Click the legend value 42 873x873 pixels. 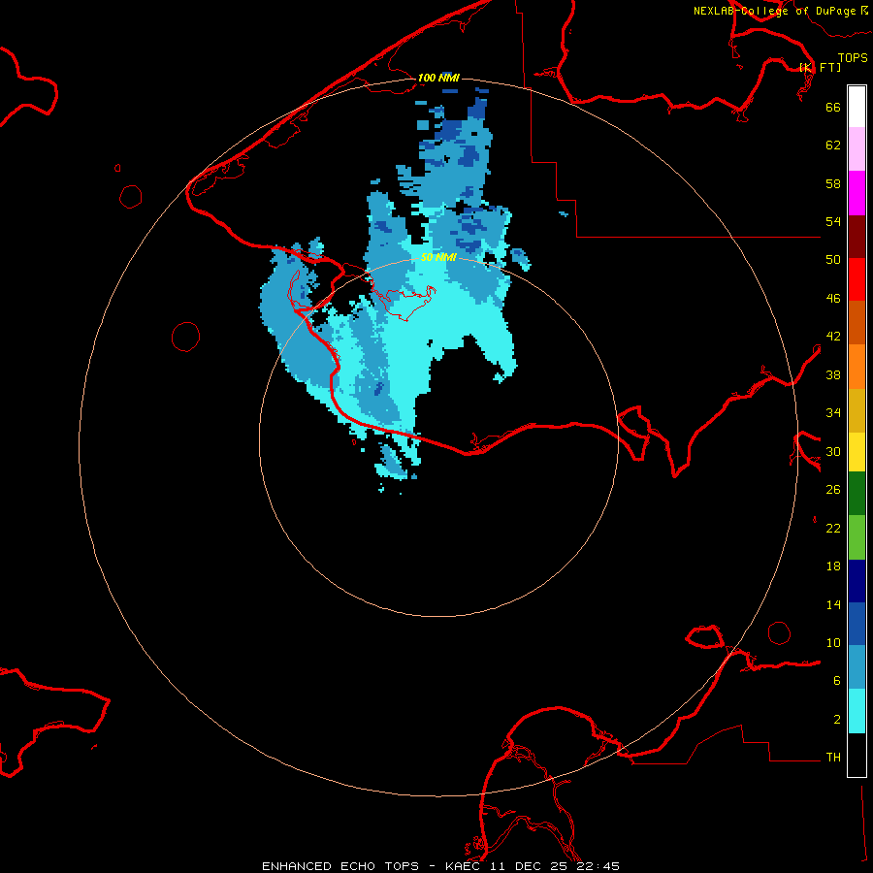833,336
